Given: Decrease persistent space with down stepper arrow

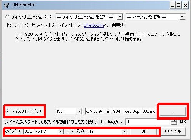Looking at the screenshot, I should pyautogui.click(x=174, y=123).
